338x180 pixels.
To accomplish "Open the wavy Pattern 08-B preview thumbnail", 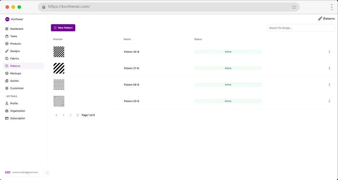I will [x=59, y=85].
